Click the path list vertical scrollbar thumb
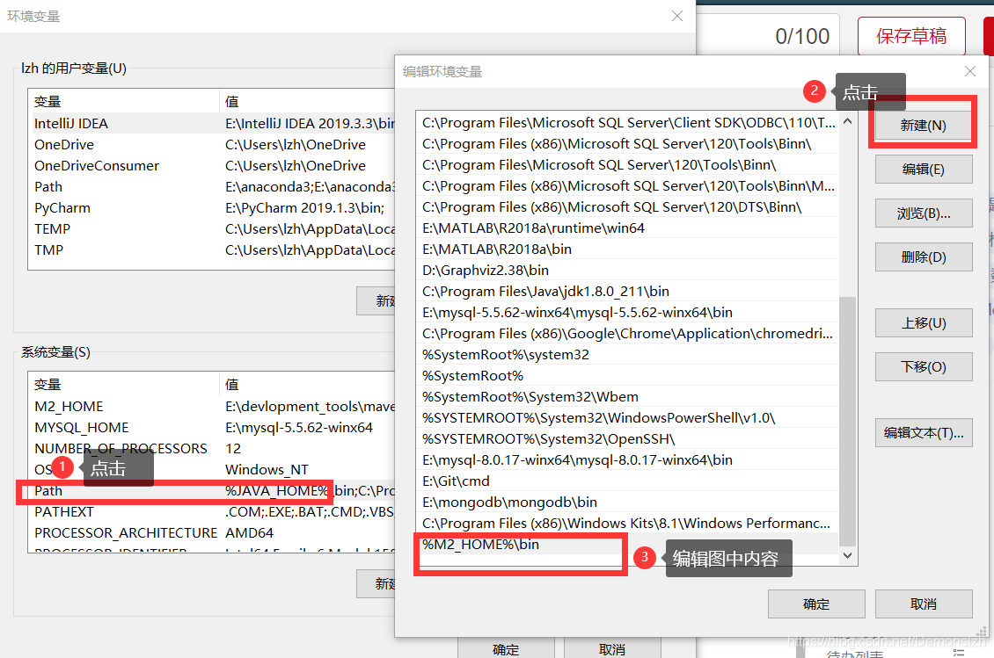Screen dimensions: 994x658 coord(848,421)
